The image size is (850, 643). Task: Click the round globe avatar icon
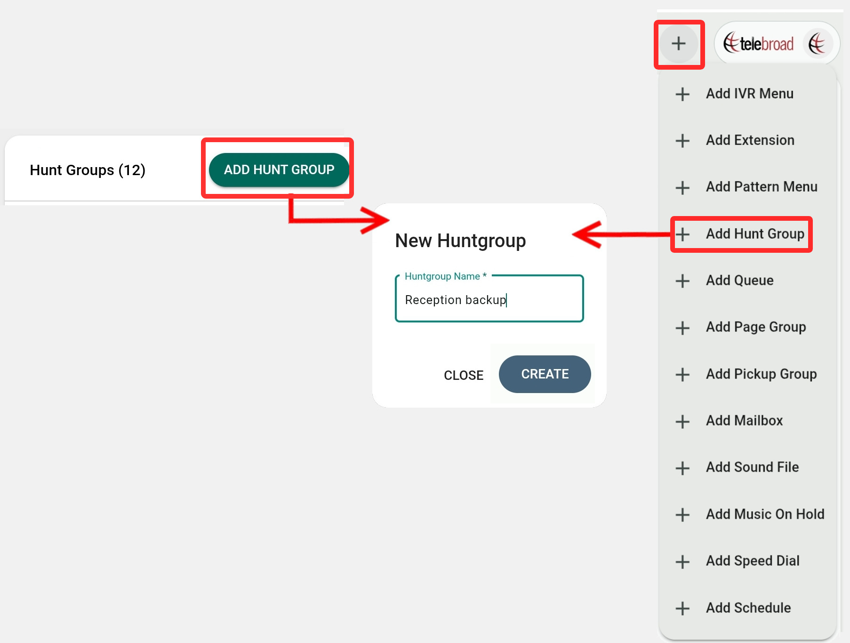818,44
